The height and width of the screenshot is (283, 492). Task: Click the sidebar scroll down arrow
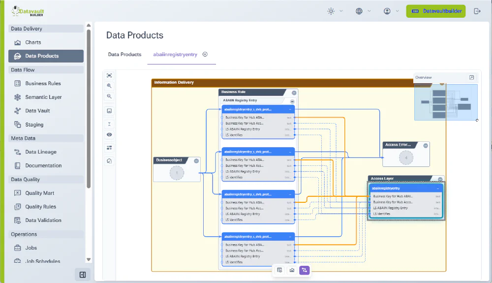point(89,259)
